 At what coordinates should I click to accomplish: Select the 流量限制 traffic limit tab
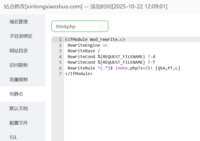(19, 80)
